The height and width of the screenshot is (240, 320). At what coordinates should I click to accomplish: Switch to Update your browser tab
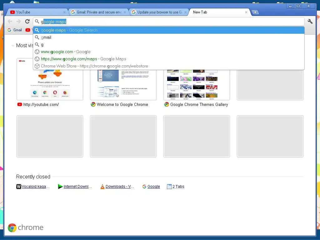click(x=159, y=12)
